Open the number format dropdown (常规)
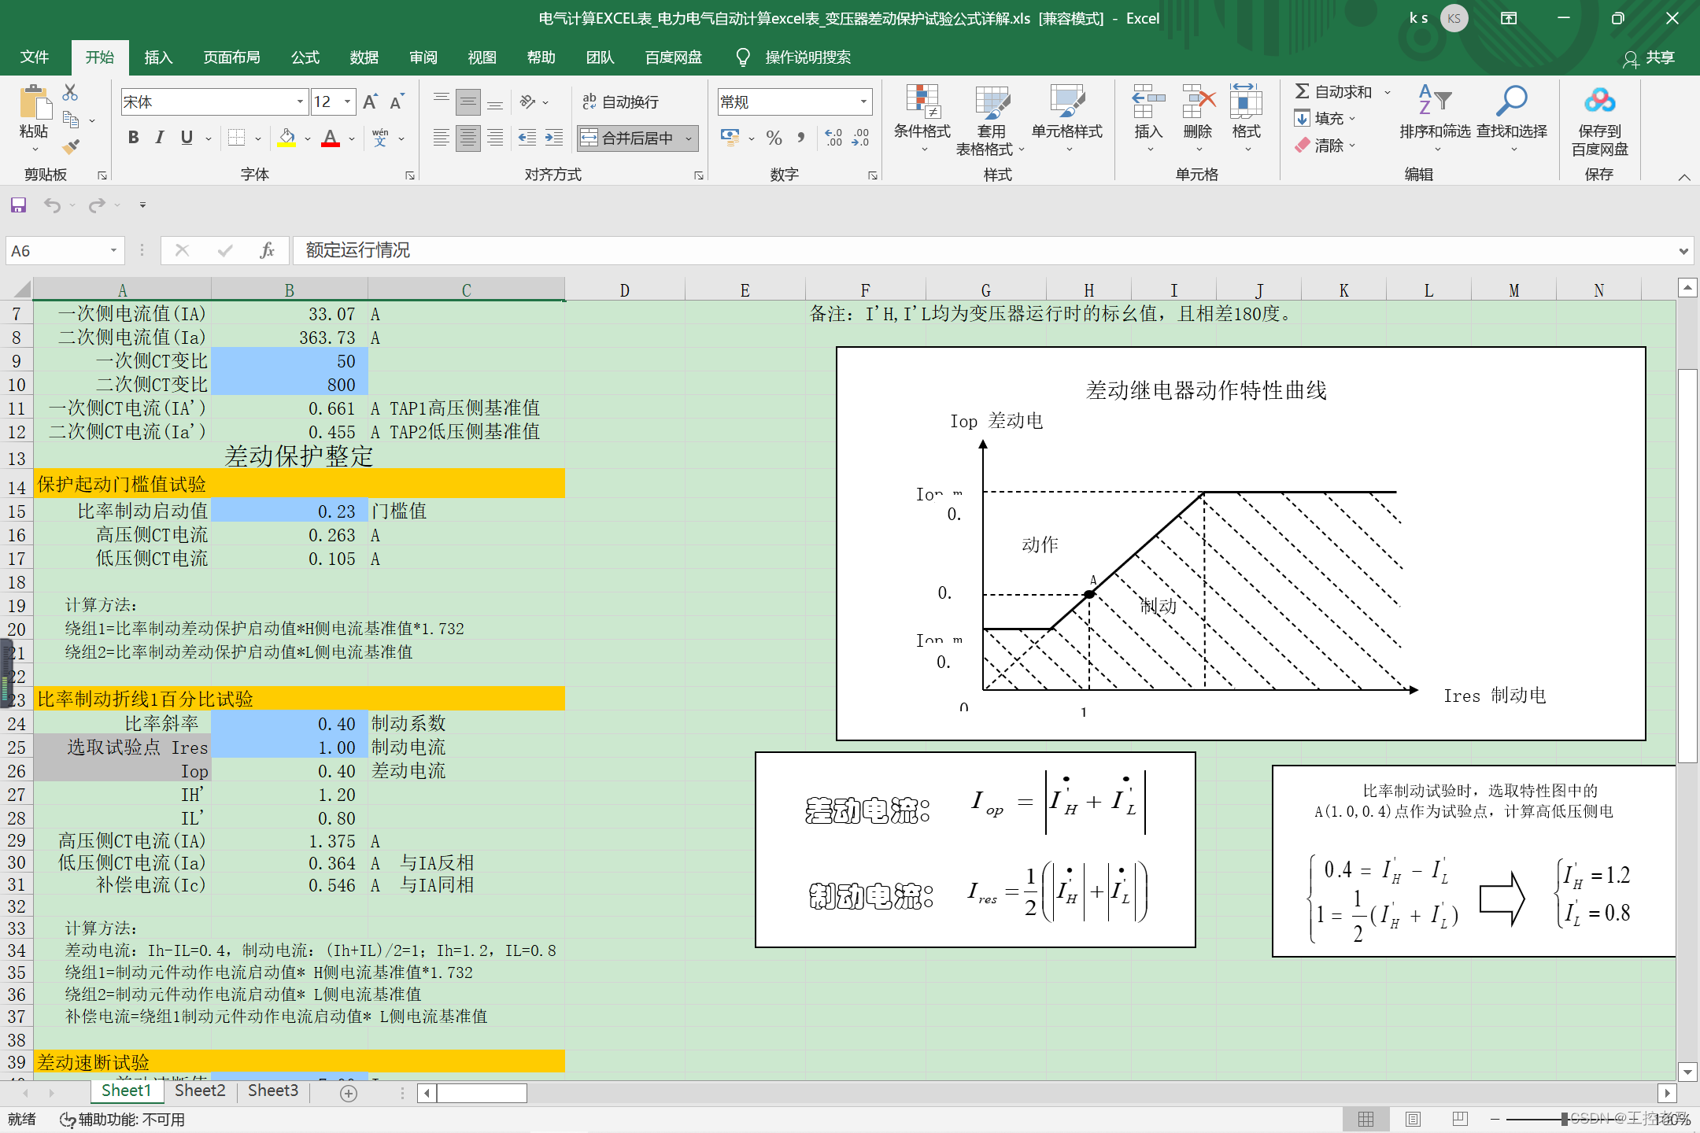This screenshot has width=1700, height=1133. coord(863,101)
